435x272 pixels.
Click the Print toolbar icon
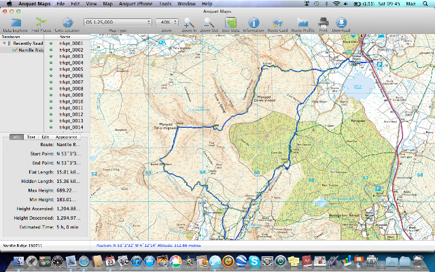(324, 22)
